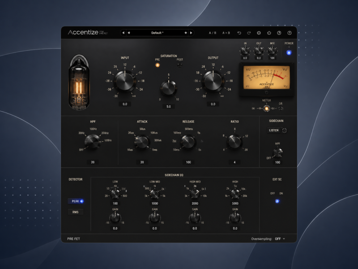
Task: Click the Accentize logo
Action: pyautogui.click(x=83, y=32)
